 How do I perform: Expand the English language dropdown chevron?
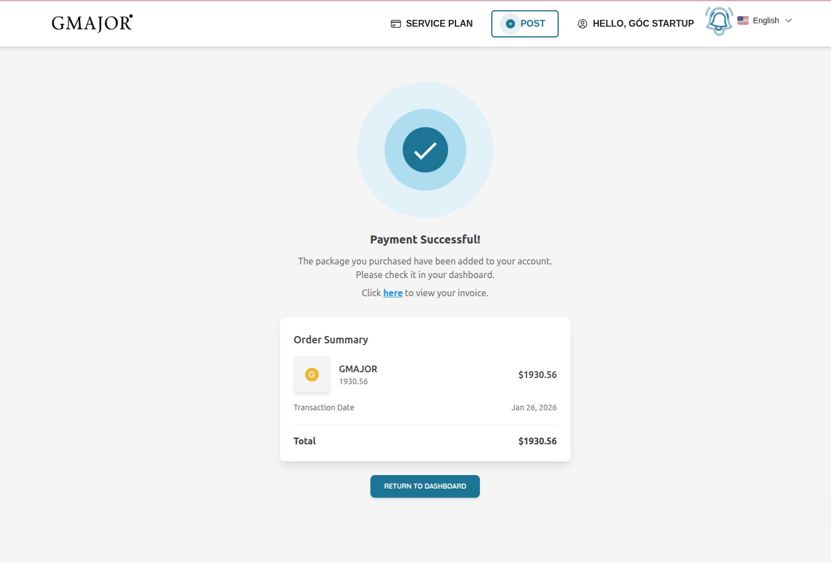tap(788, 20)
